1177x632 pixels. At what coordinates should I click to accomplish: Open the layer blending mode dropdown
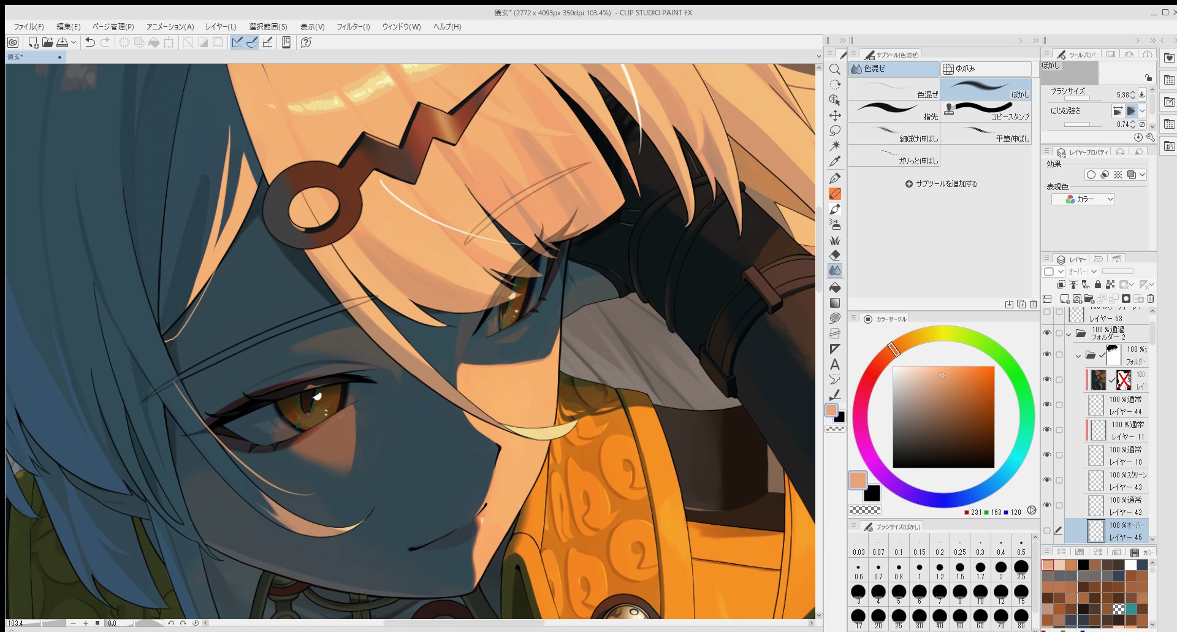1083,272
